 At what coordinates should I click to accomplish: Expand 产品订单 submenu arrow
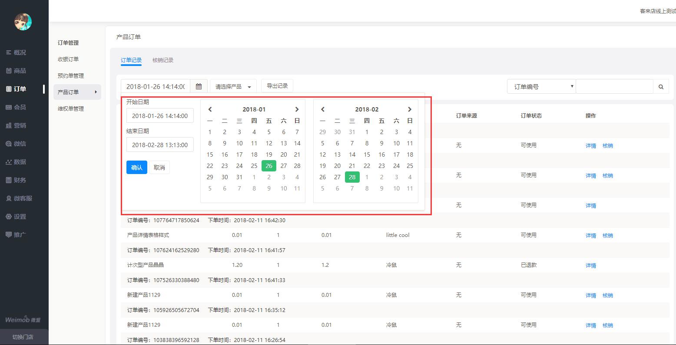click(x=96, y=92)
